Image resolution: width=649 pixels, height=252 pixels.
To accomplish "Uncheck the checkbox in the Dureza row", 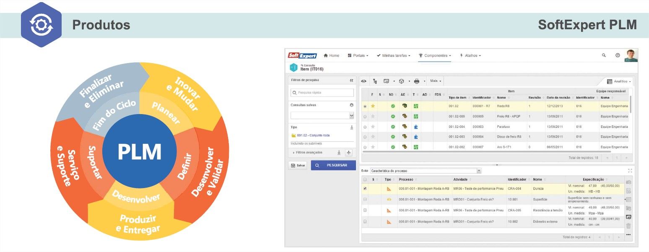I will [x=365, y=189].
